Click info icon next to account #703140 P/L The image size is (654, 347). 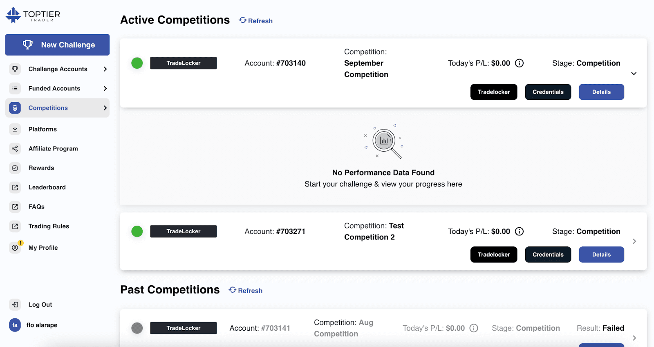point(519,63)
